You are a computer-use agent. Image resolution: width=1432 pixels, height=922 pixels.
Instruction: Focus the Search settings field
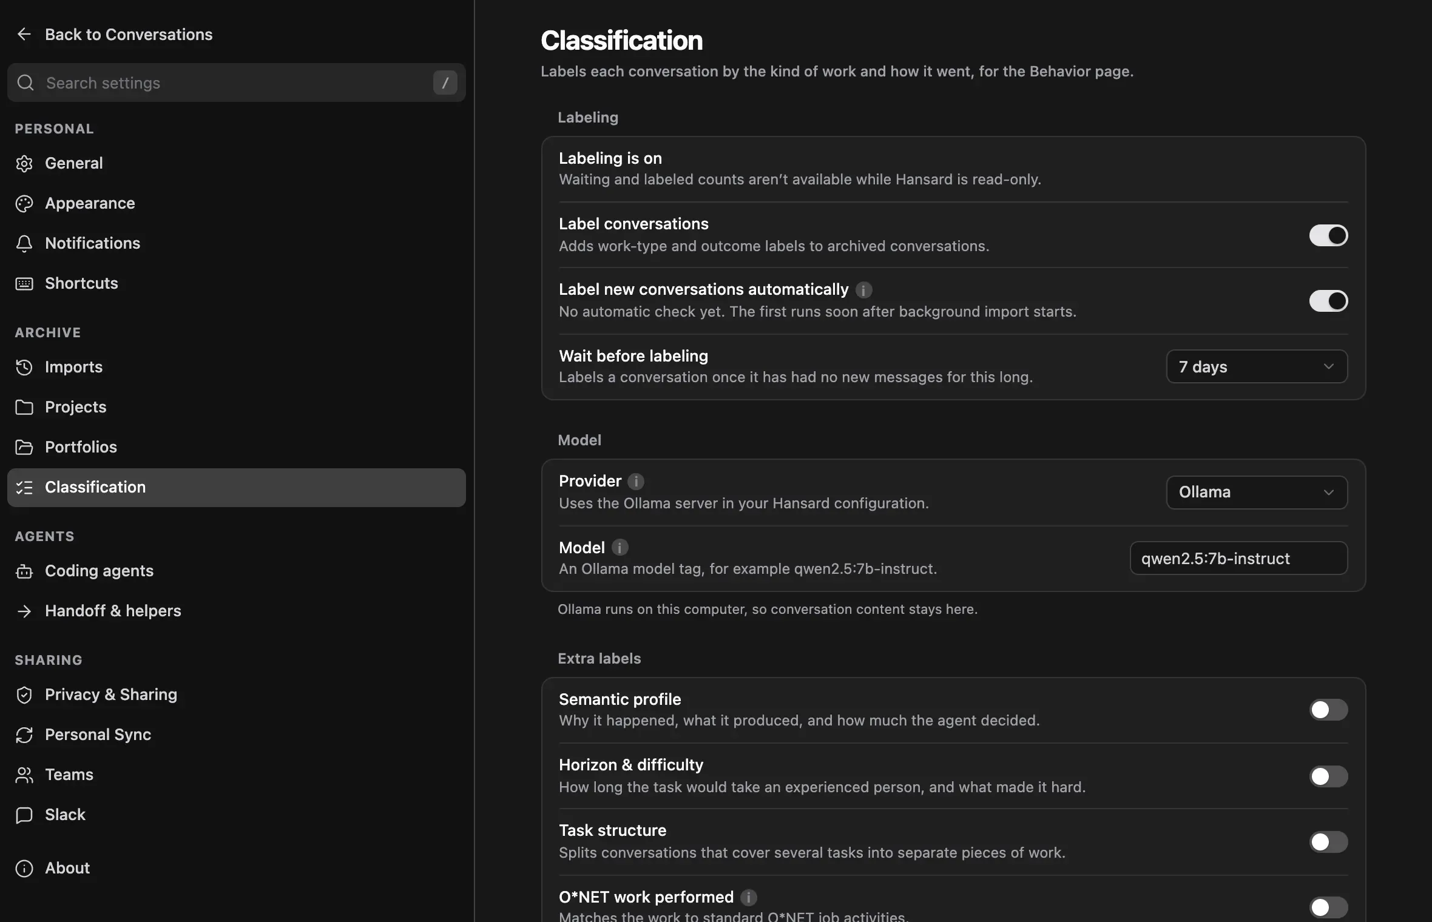[237, 82]
